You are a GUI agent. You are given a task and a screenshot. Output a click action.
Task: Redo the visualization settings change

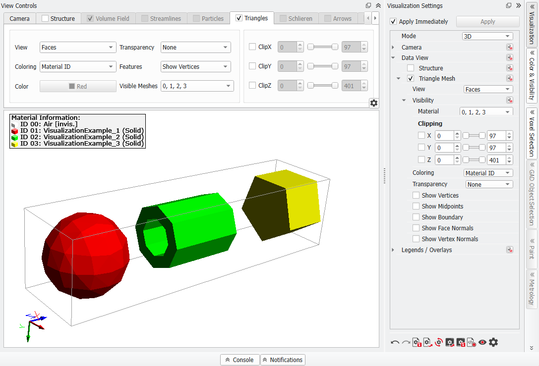406,342
